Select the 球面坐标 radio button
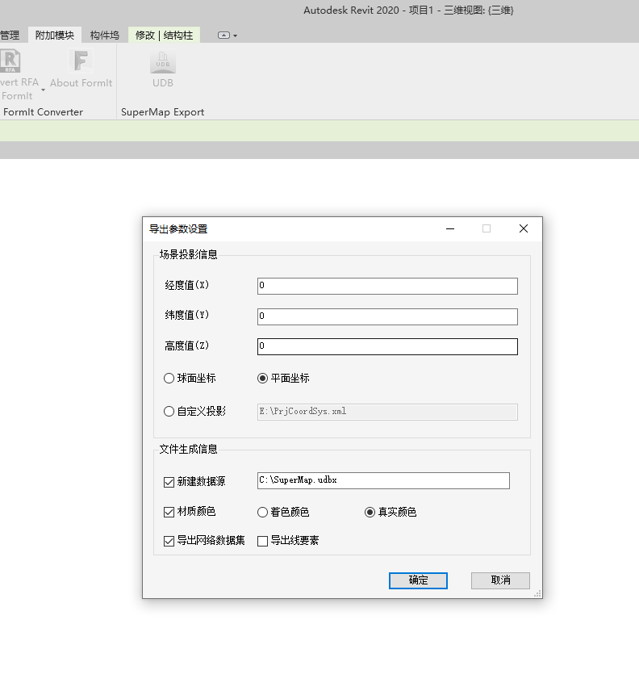 pyautogui.click(x=169, y=378)
